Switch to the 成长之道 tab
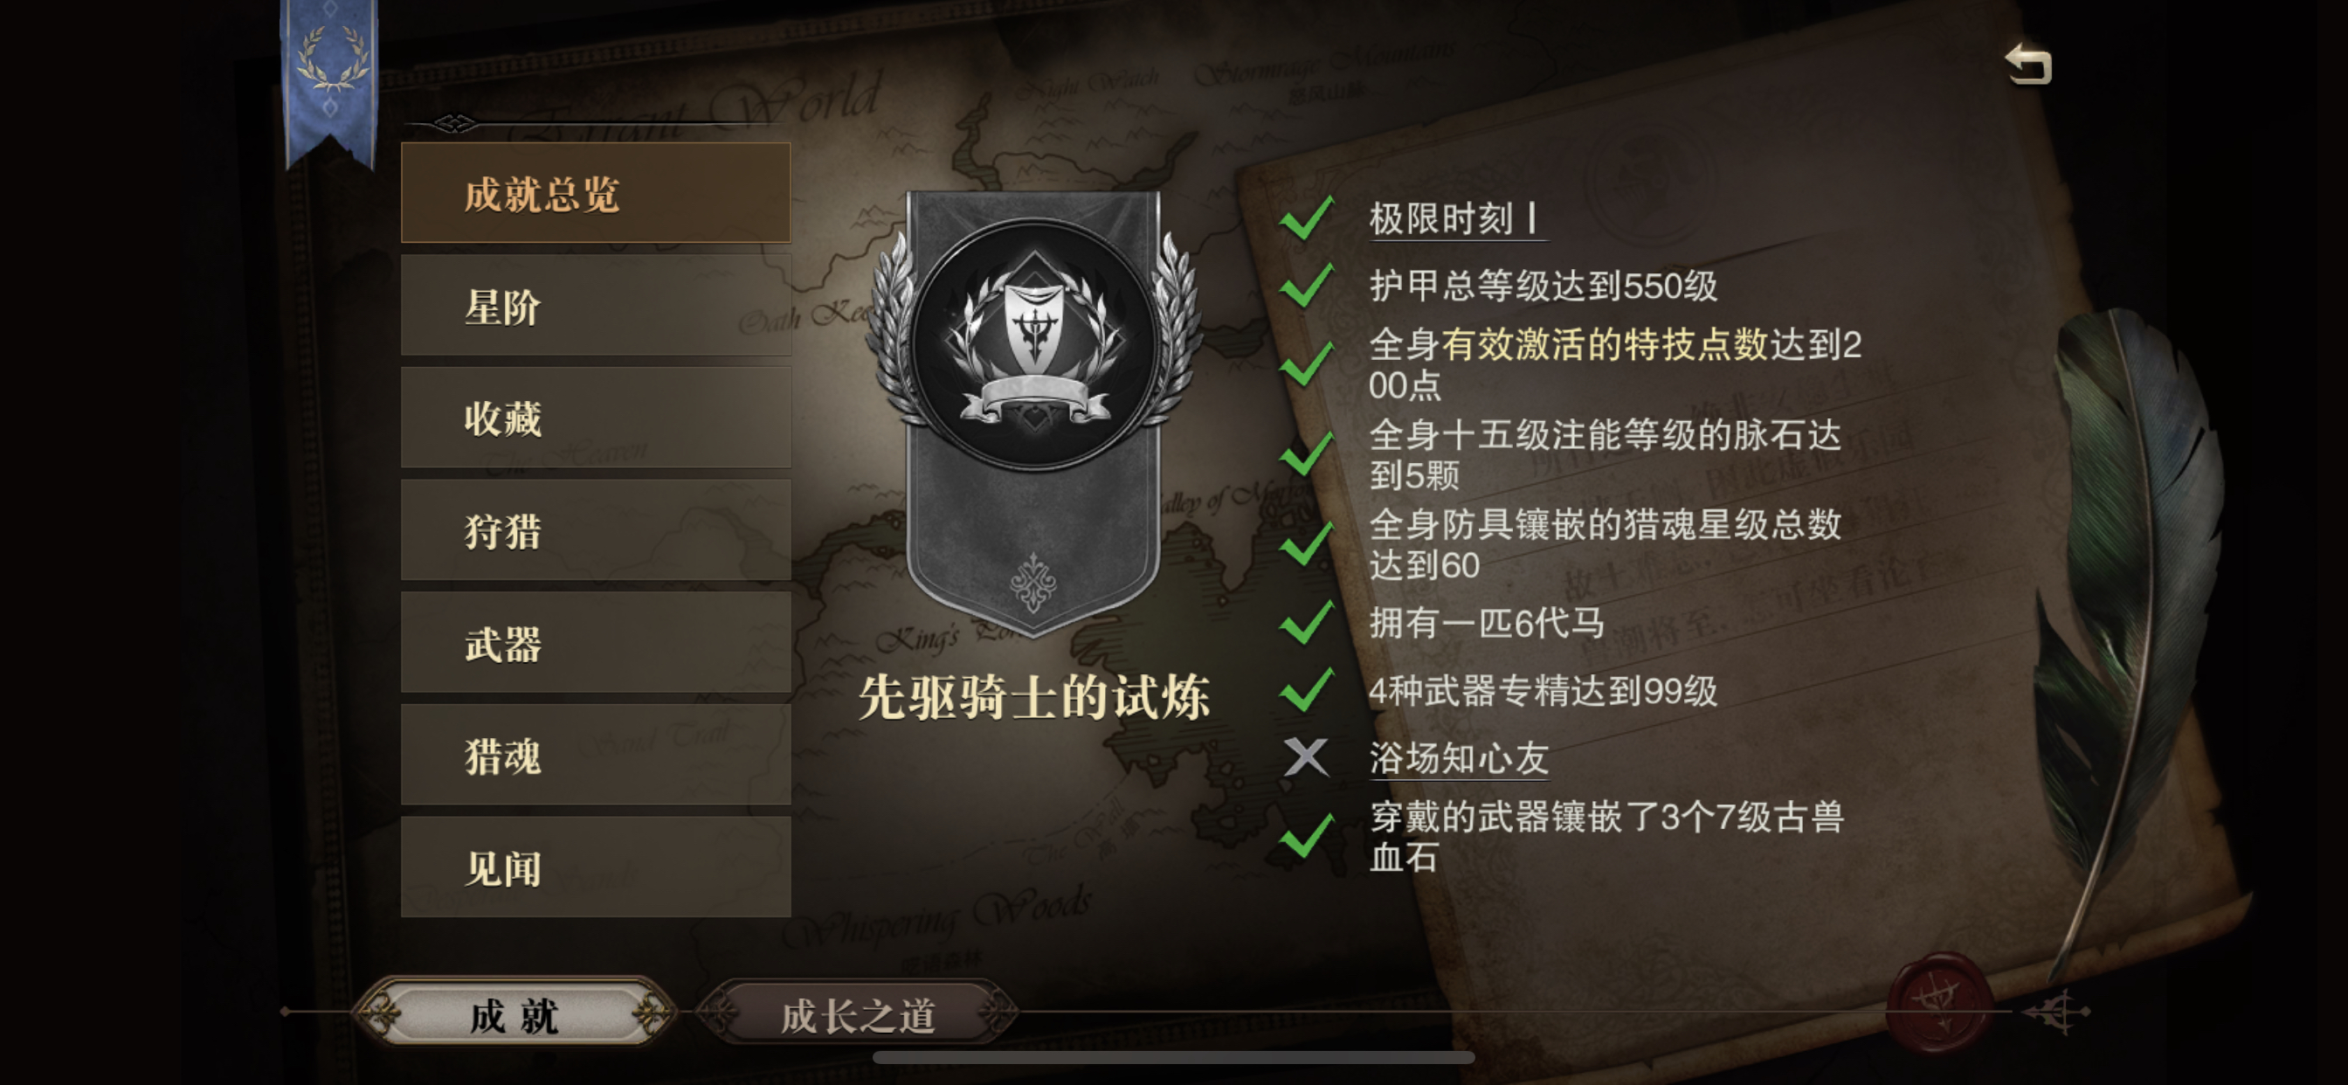This screenshot has width=2348, height=1085. point(857,1014)
